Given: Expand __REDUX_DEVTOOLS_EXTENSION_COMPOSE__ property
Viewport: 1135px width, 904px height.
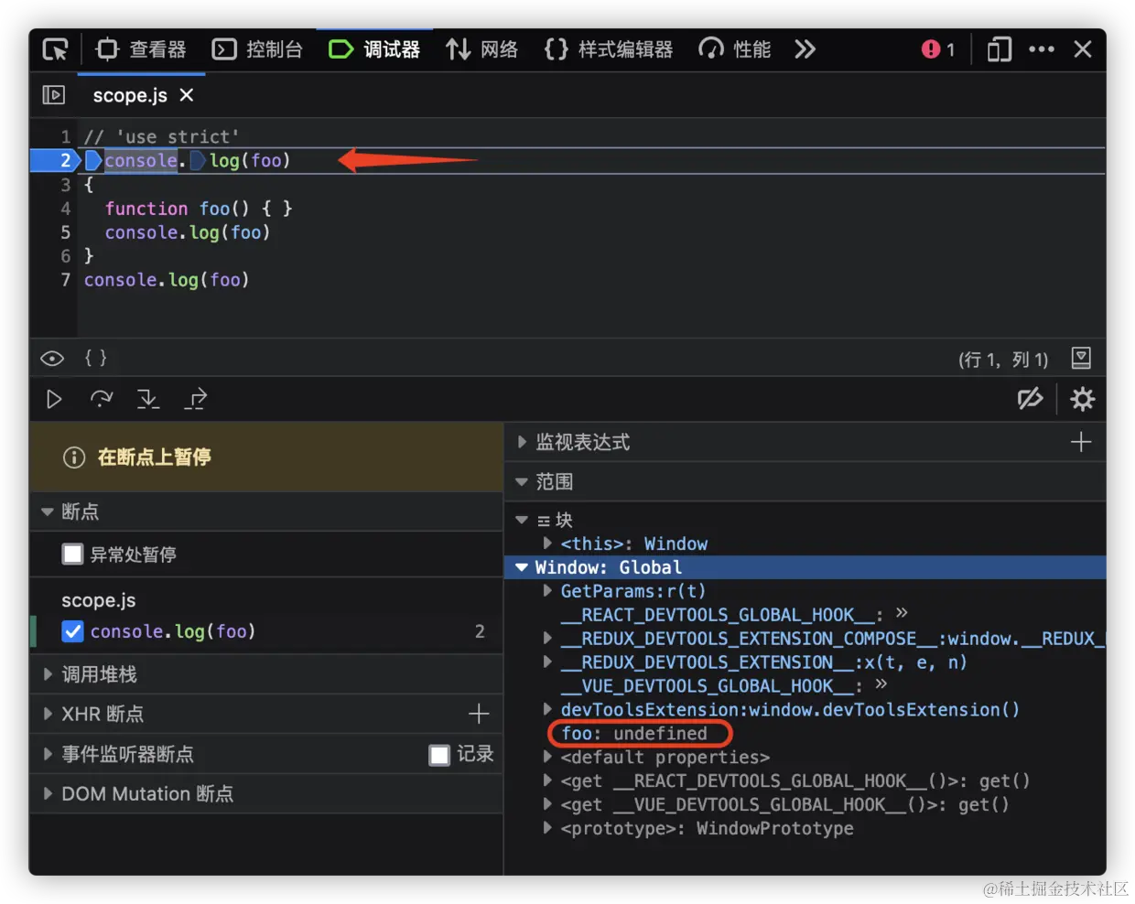Looking at the screenshot, I should click(547, 639).
